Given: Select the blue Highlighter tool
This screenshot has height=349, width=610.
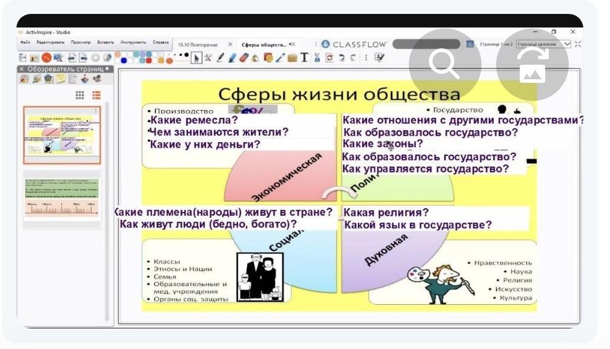Looking at the screenshot, I should click(232, 57).
